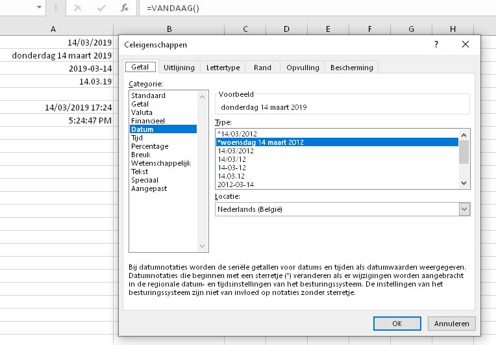Select the Tijd category

[163, 138]
